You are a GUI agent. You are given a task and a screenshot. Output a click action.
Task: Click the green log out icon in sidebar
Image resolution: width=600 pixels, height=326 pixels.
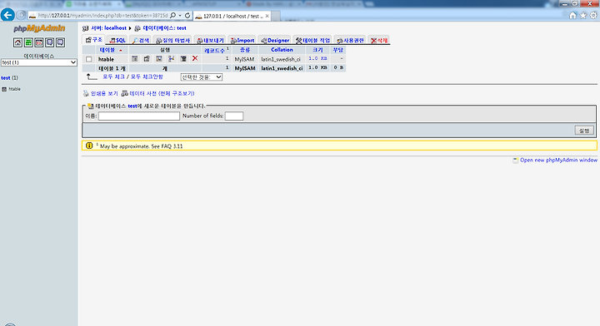28,42
